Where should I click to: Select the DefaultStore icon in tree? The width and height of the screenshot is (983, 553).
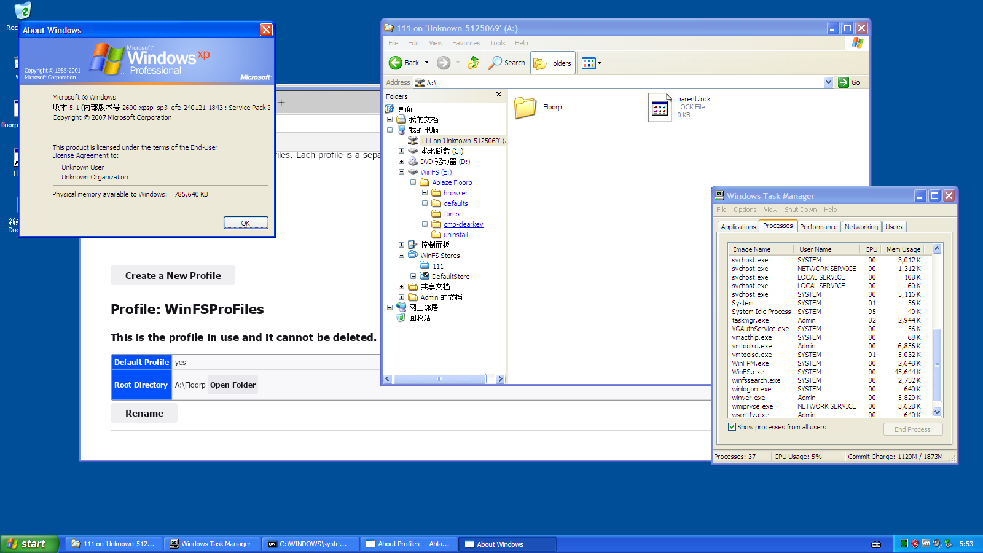coord(425,276)
